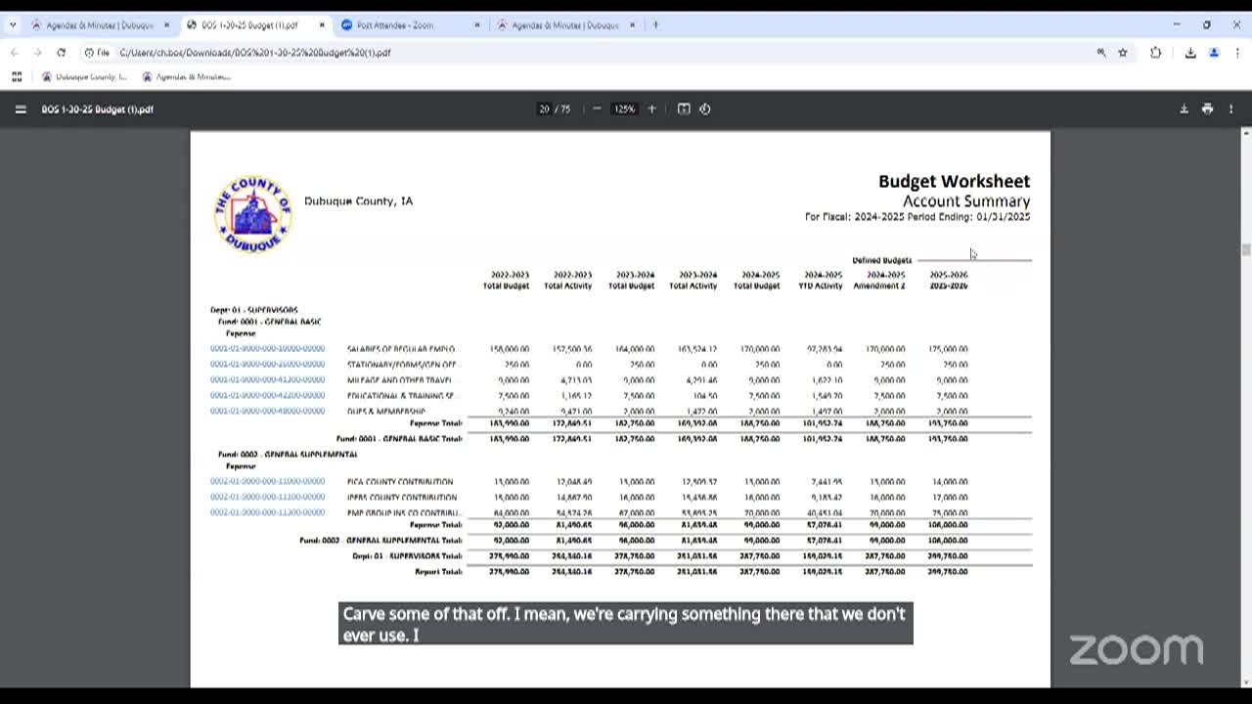Click the Dubuque County, IA text
Screen dimensions: 1252x704
click(x=358, y=200)
